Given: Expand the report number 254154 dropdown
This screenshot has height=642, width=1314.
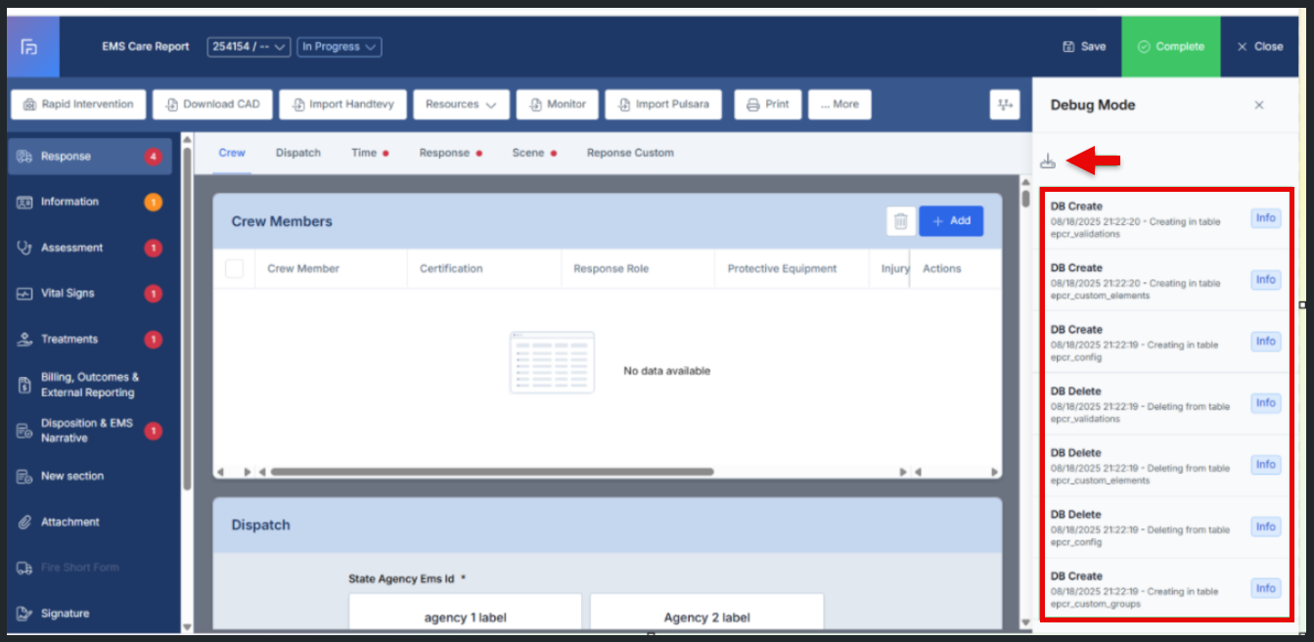Looking at the screenshot, I should coord(249,47).
